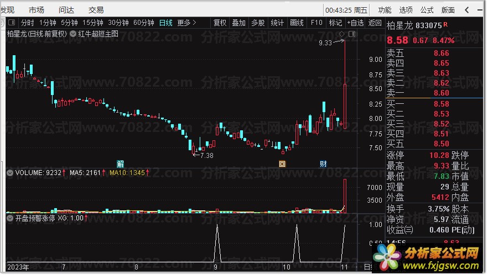Click the 卖一 price 8.60
The image size is (488, 275).
click(442, 93)
